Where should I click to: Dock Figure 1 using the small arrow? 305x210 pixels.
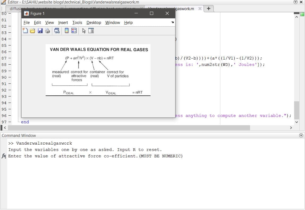click(x=173, y=22)
